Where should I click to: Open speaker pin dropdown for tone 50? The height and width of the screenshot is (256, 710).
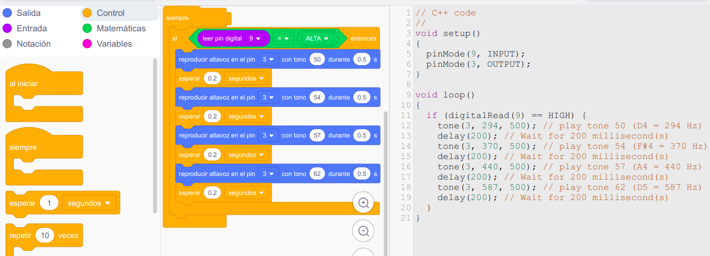268,60
